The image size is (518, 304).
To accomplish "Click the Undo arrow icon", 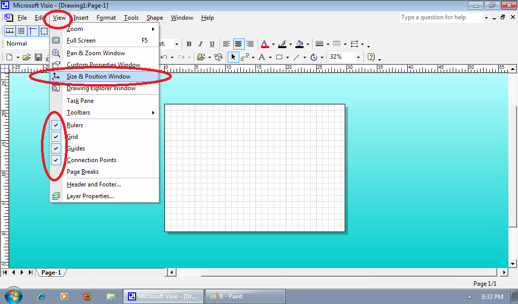I will (164, 57).
